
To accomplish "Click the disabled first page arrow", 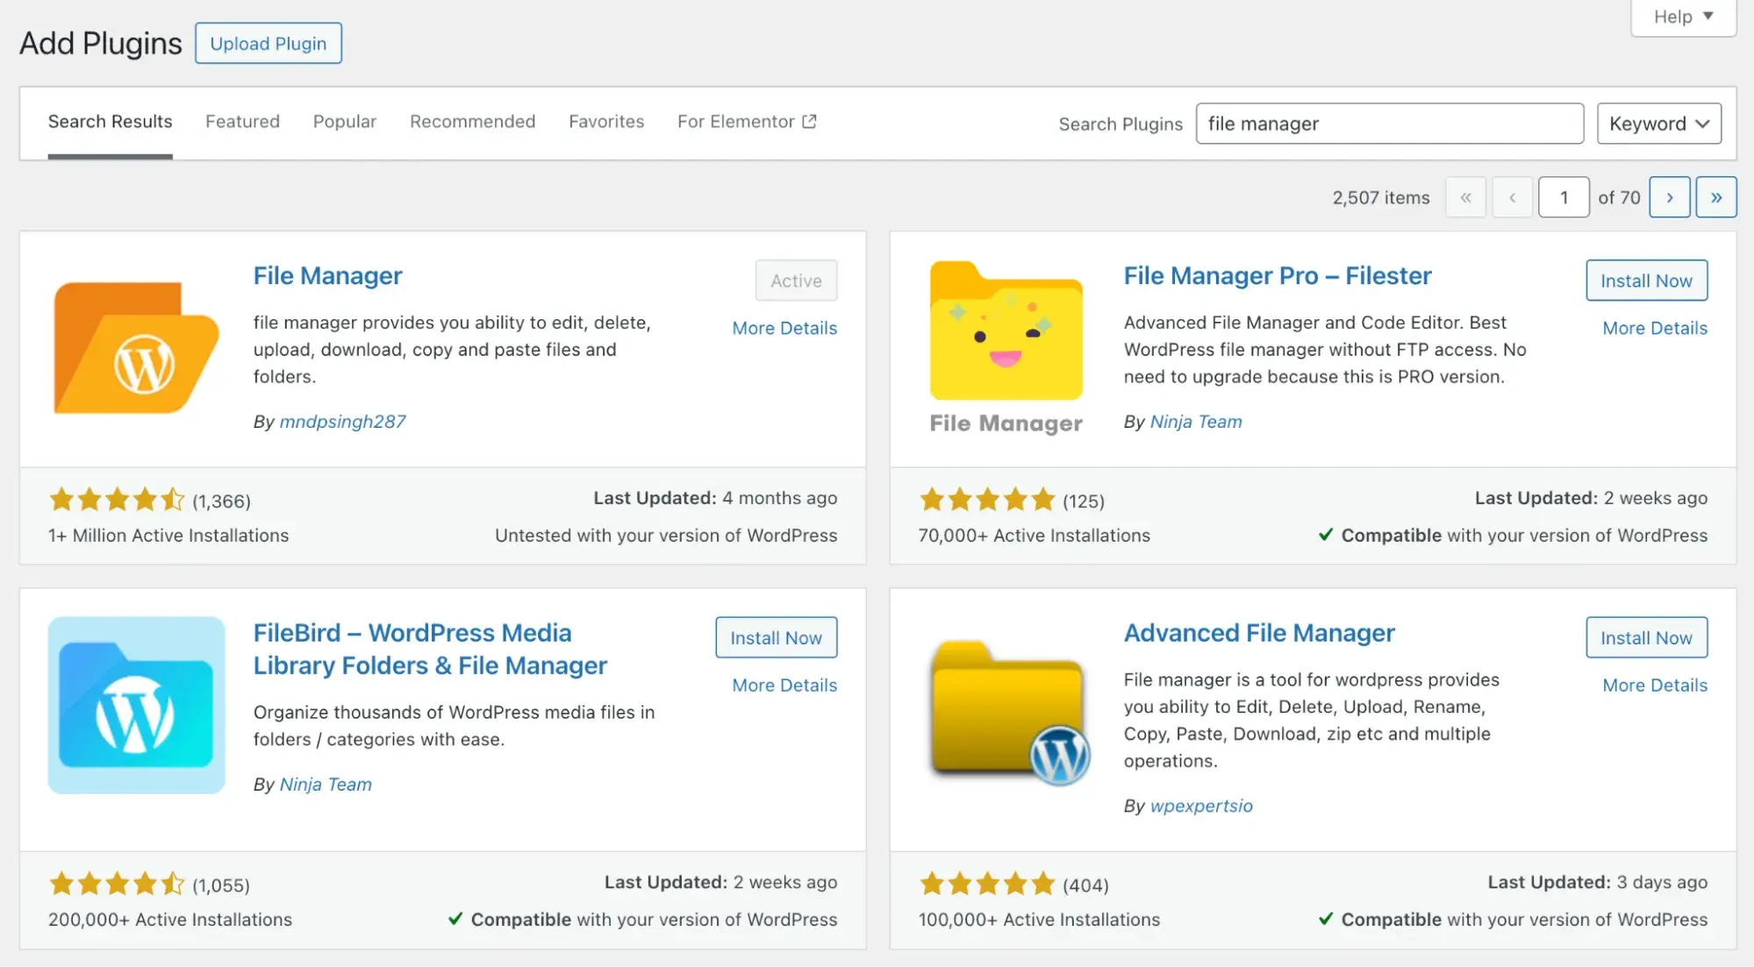I will click(x=1465, y=197).
